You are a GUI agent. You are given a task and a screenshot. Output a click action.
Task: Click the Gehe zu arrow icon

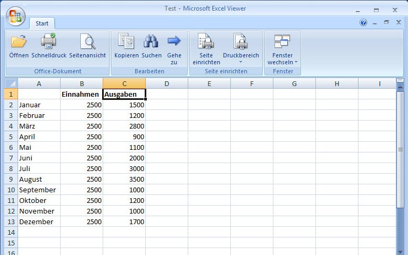(174, 41)
